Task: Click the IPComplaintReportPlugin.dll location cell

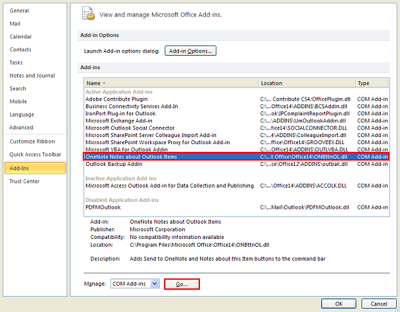Action: (x=305, y=113)
